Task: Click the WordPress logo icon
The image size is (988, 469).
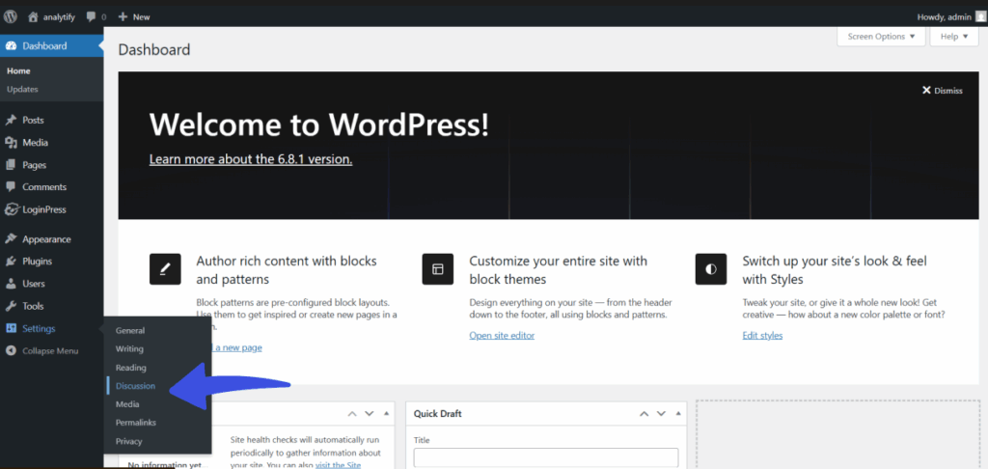Action: (x=10, y=17)
